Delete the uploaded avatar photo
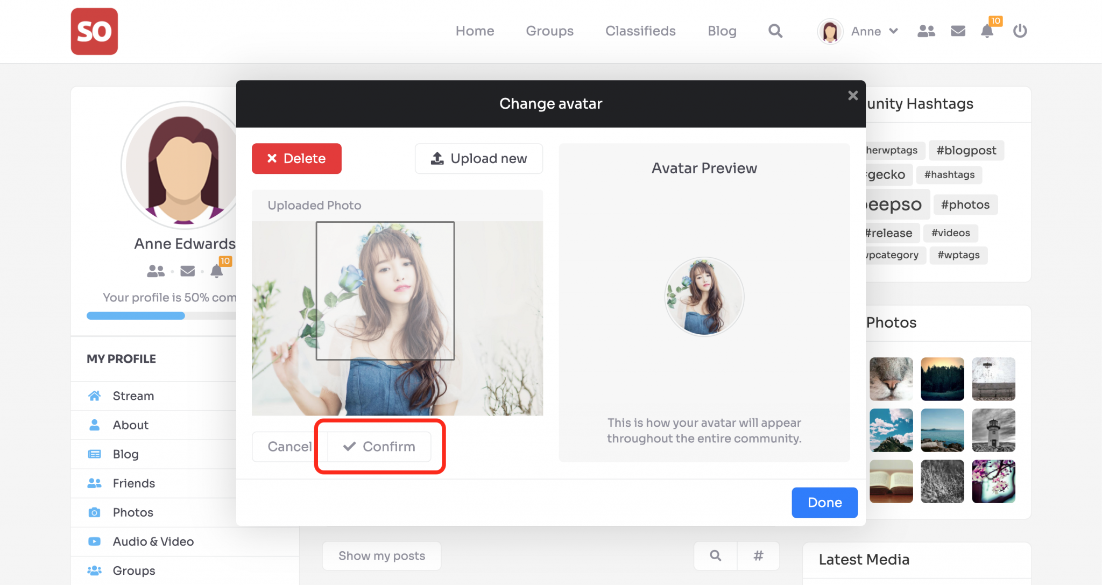 (296, 158)
